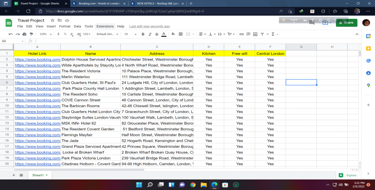Open the Borders tool
The width and height of the screenshot is (375, 190).
click(x=181, y=34)
